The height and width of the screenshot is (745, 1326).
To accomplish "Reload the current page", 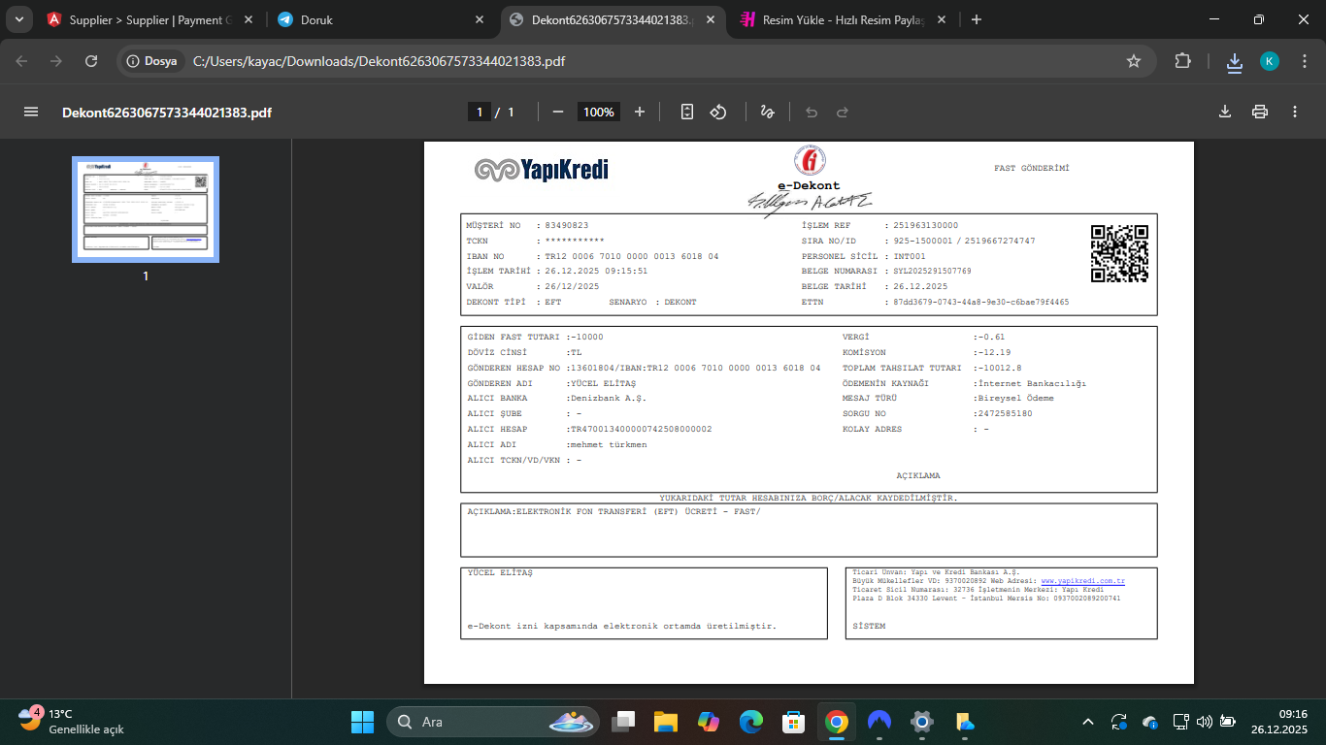I will point(91,61).
